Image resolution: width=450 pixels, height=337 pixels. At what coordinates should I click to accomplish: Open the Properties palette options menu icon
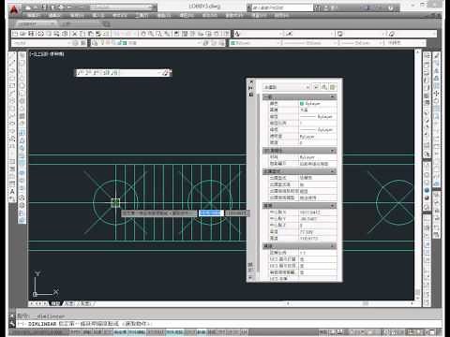250,94
